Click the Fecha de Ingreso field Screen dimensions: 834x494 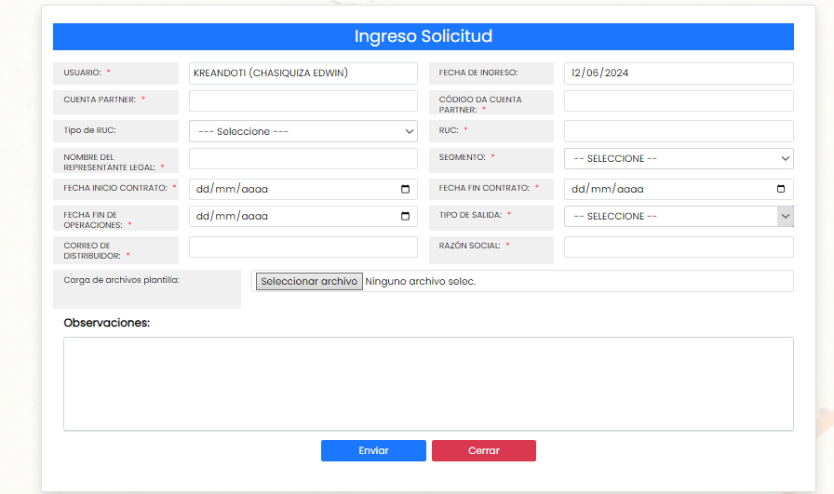pos(679,73)
